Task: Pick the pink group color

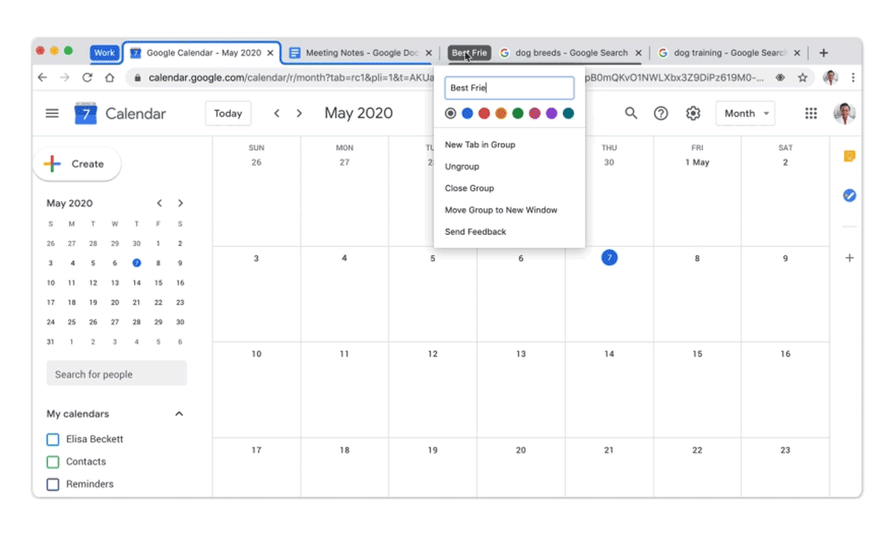Action: 534,113
